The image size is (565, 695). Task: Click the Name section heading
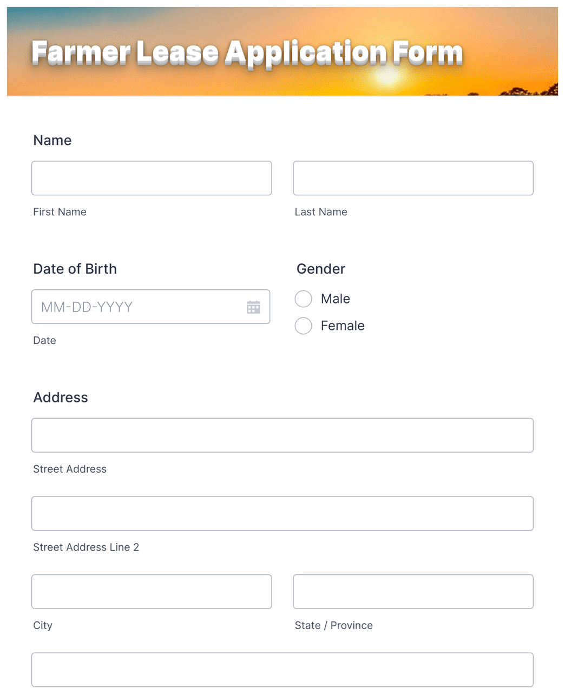point(52,140)
